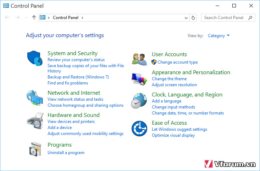Open Optimize visual display
The image size is (260, 171).
[173, 135]
